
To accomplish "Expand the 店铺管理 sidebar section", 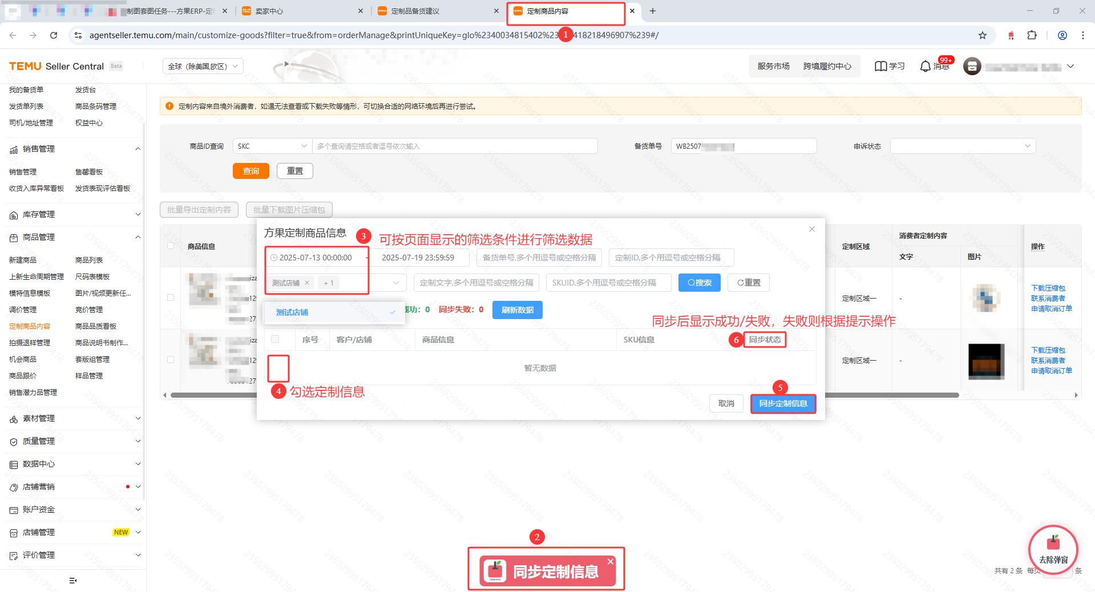I will click(138, 532).
